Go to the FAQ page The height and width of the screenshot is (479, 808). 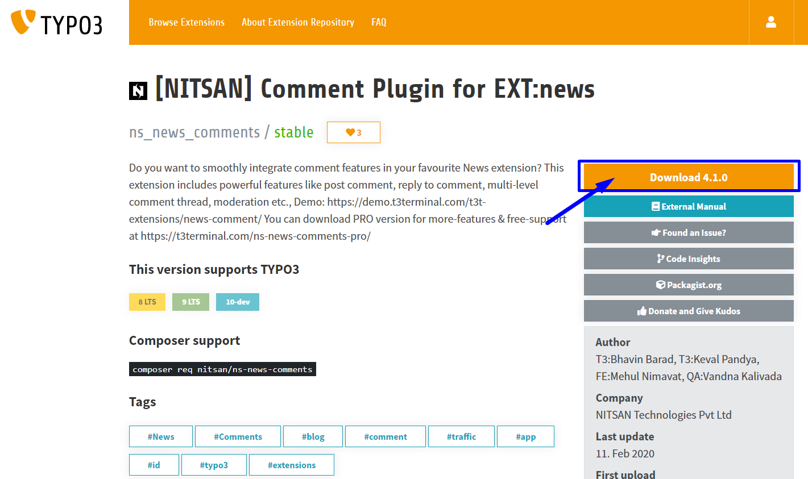tap(379, 22)
